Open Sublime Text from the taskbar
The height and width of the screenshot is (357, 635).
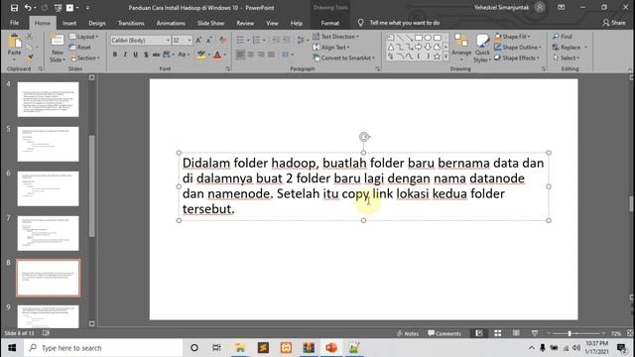(x=263, y=348)
